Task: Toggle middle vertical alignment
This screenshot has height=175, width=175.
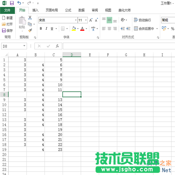Action: tap(110, 20)
